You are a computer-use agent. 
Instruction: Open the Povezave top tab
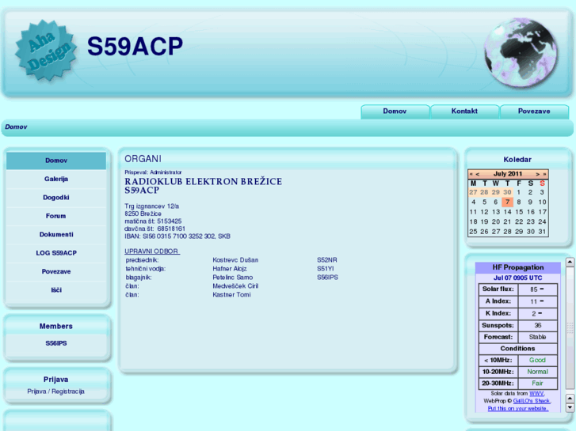pyautogui.click(x=534, y=112)
